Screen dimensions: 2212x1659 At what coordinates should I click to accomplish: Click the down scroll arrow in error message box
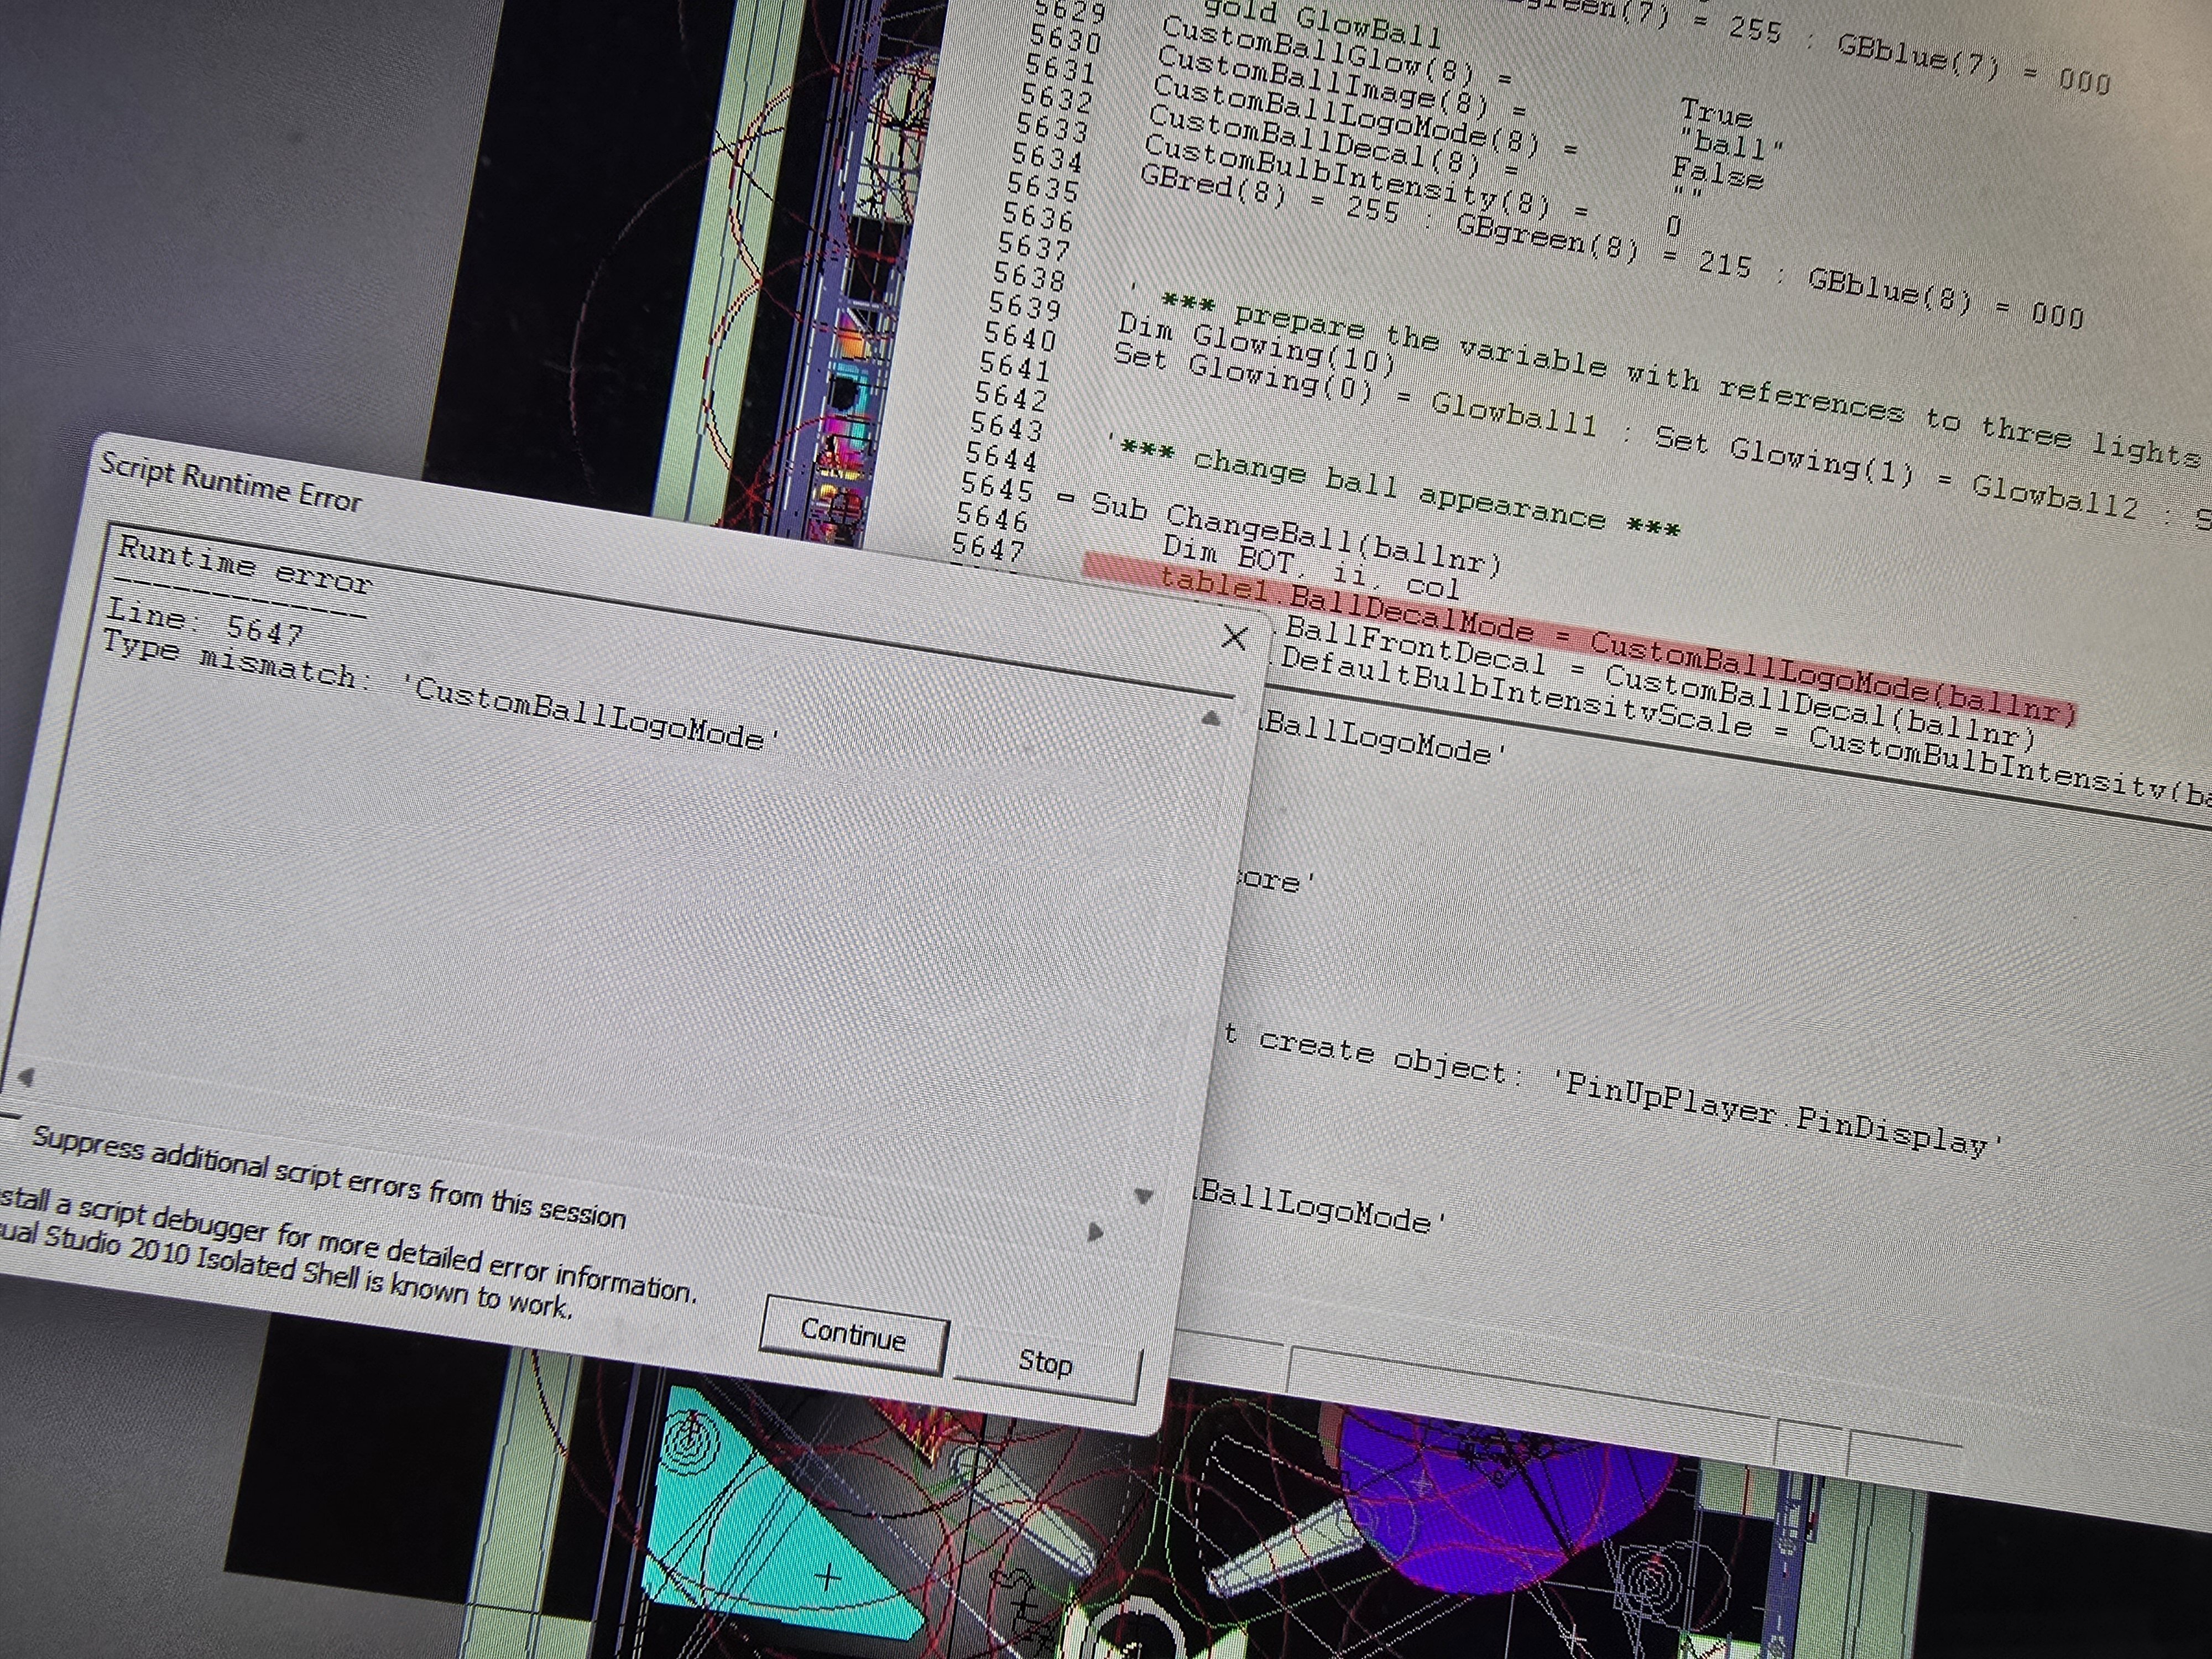1144,1196
